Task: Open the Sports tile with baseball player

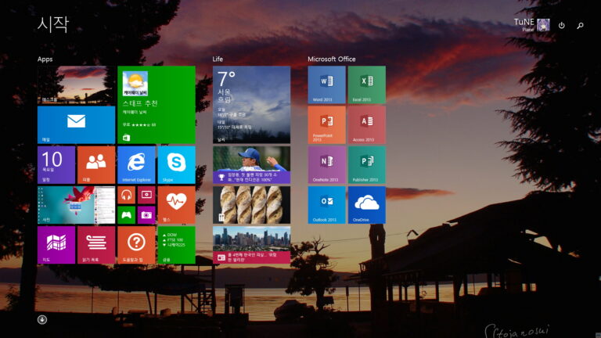Action: [x=251, y=165]
